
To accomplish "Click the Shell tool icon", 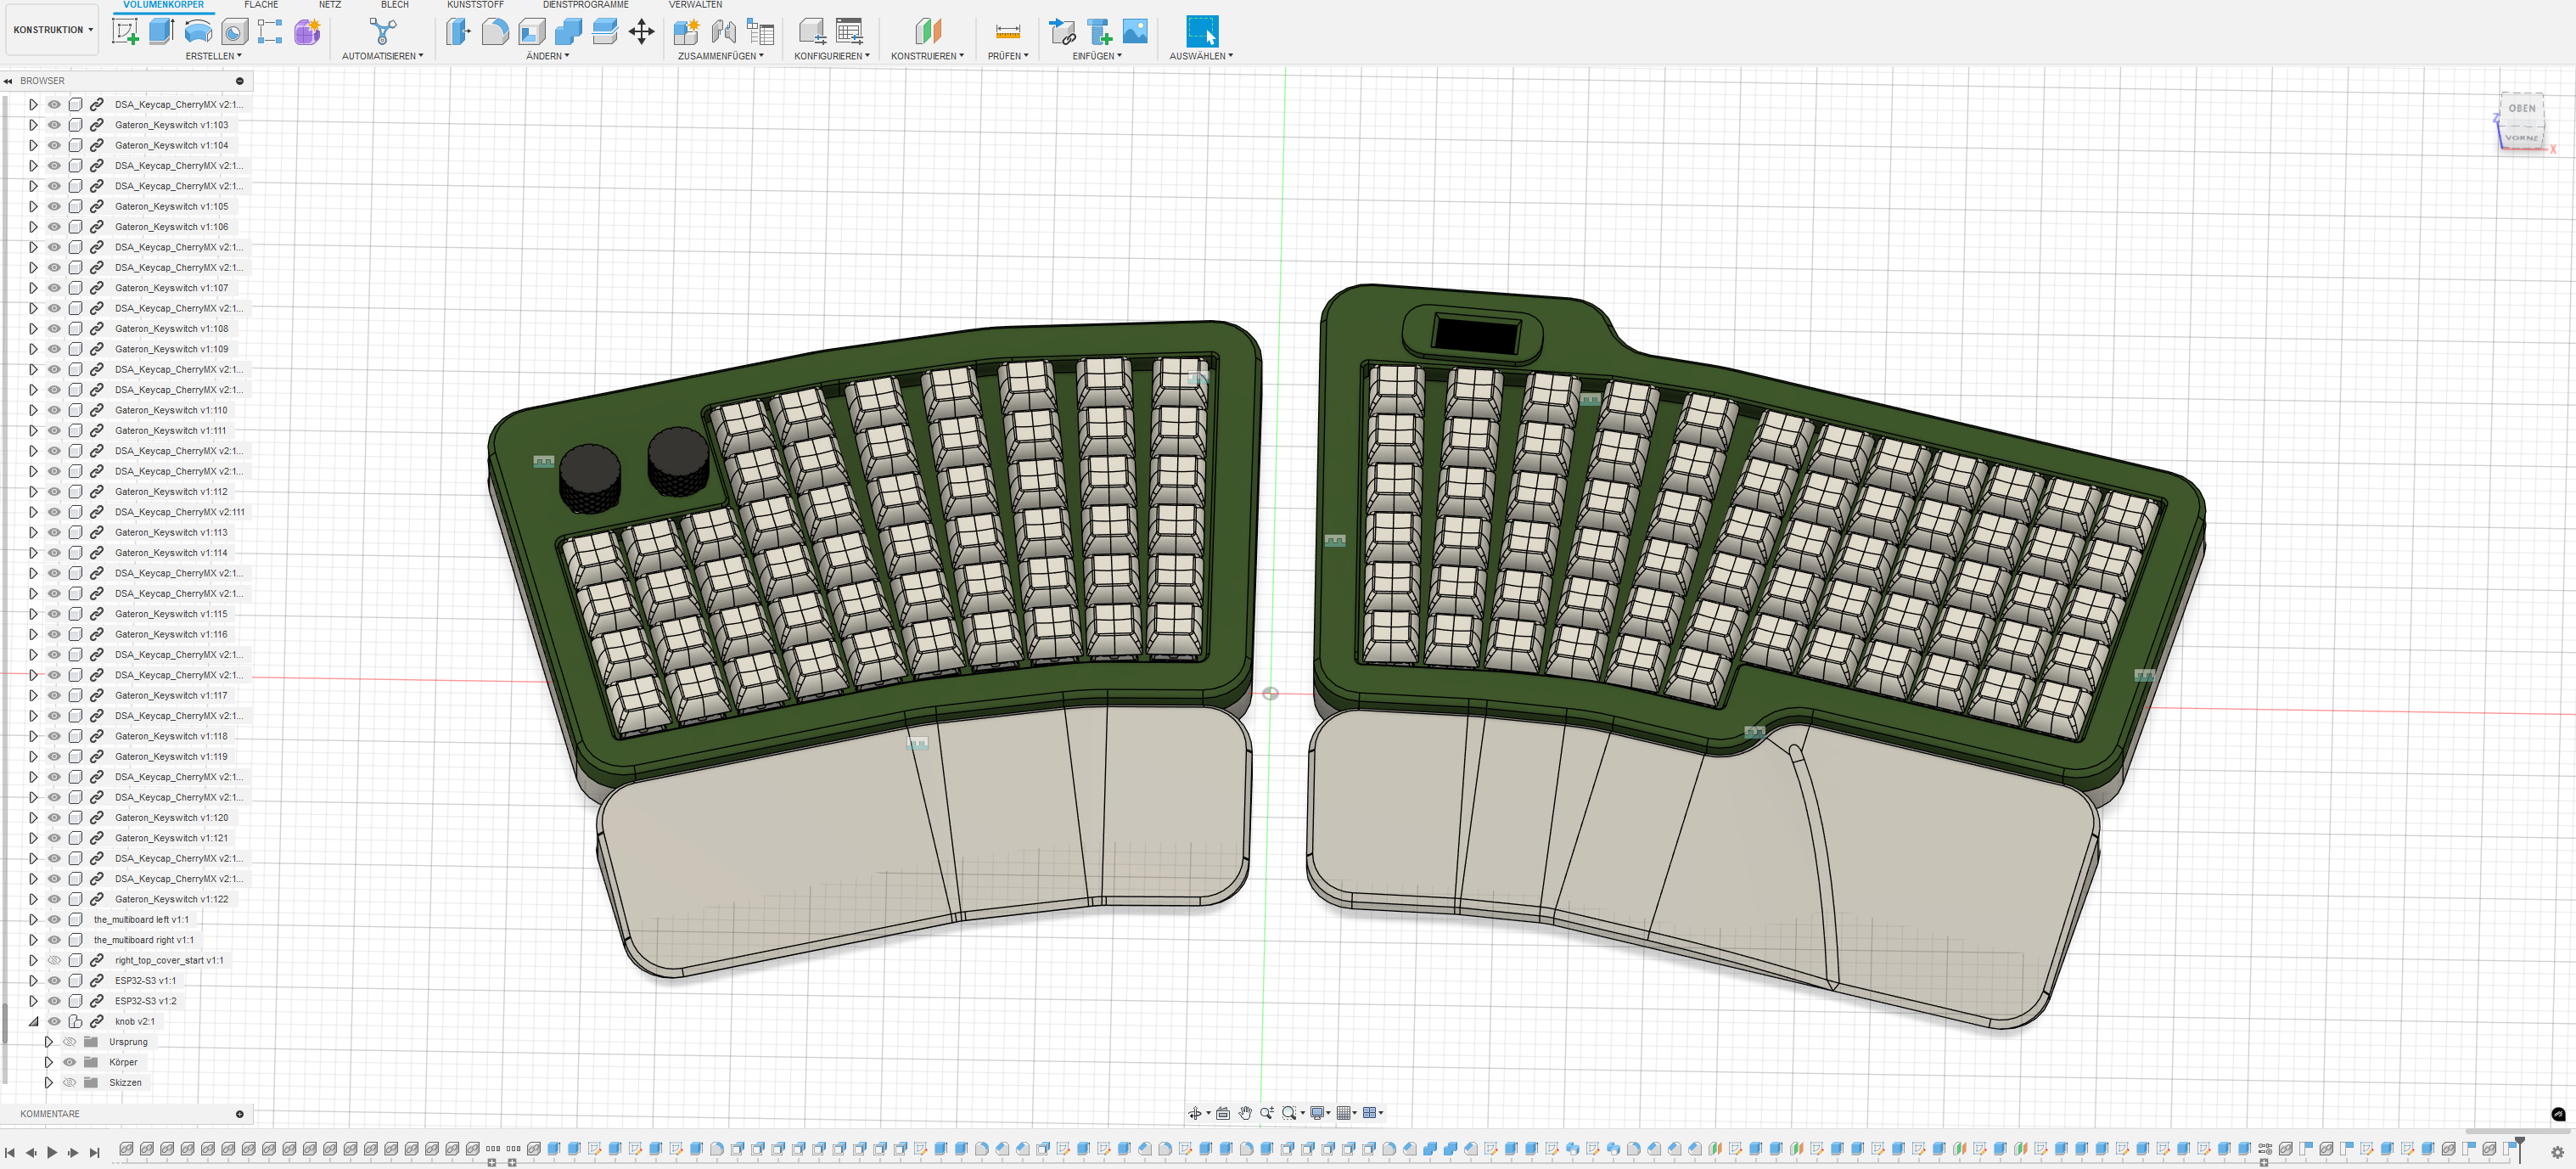I will 532,32.
